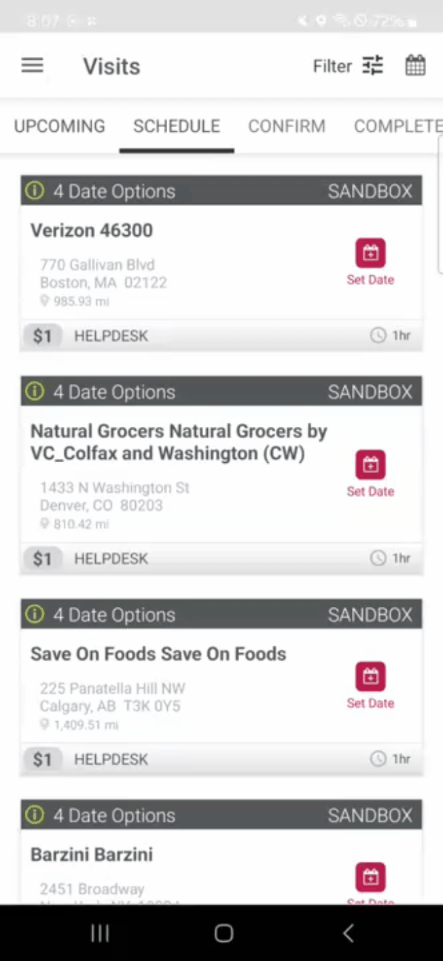Switch to the CONFIRM tab
The height and width of the screenshot is (961, 443).
pos(287,126)
